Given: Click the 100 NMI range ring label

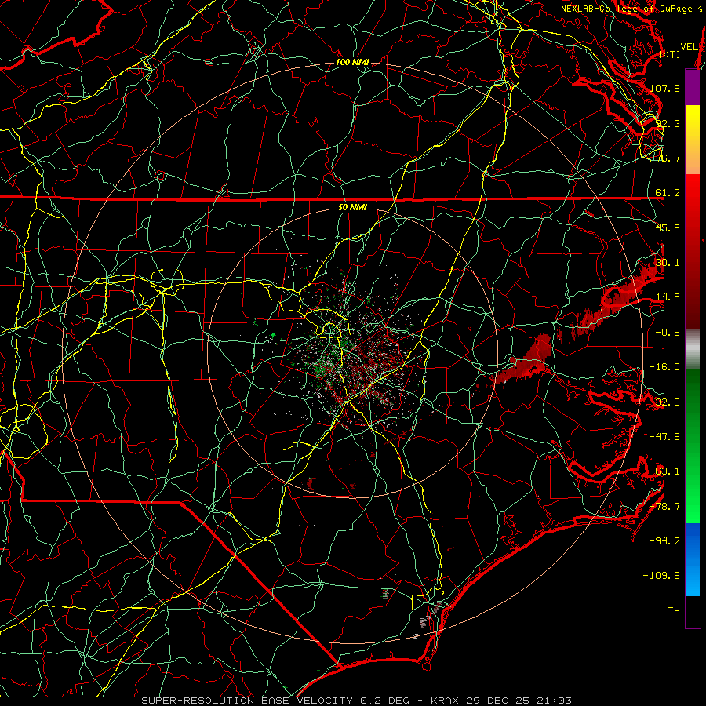Looking at the screenshot, I should pos(352,62).
